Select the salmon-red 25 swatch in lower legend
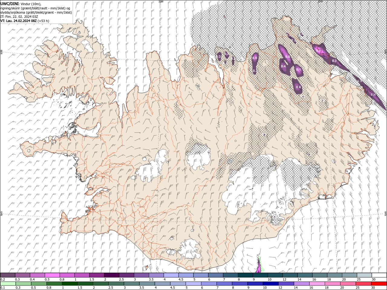 [364, 284]
